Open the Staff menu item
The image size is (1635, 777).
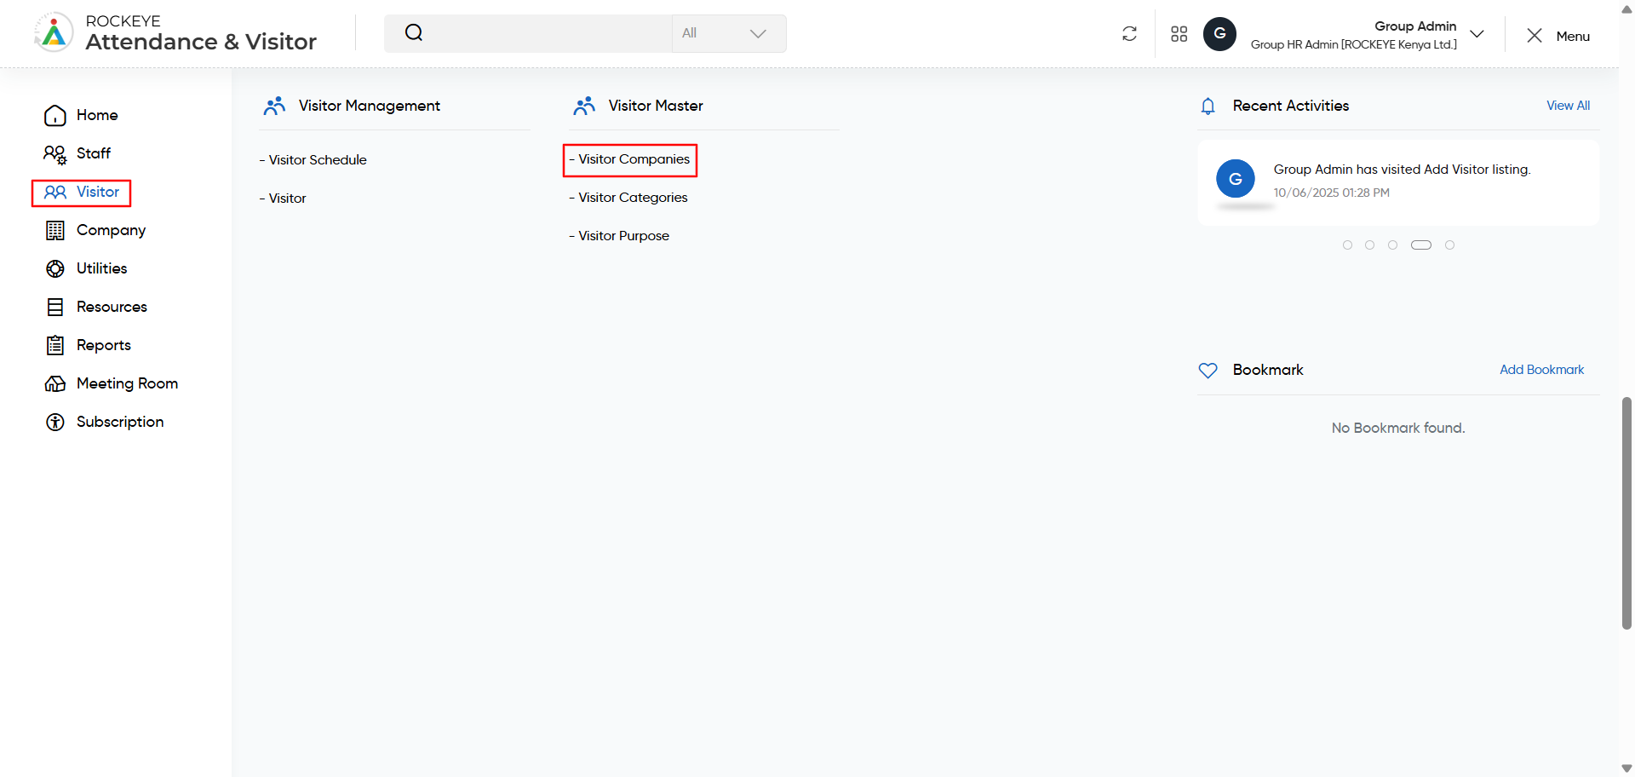pos(94,153)
